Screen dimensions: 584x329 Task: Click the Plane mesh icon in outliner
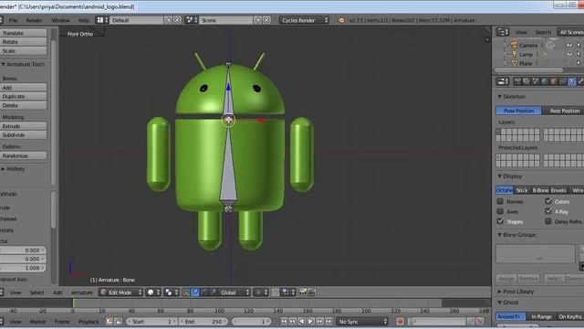coord(515,63)
